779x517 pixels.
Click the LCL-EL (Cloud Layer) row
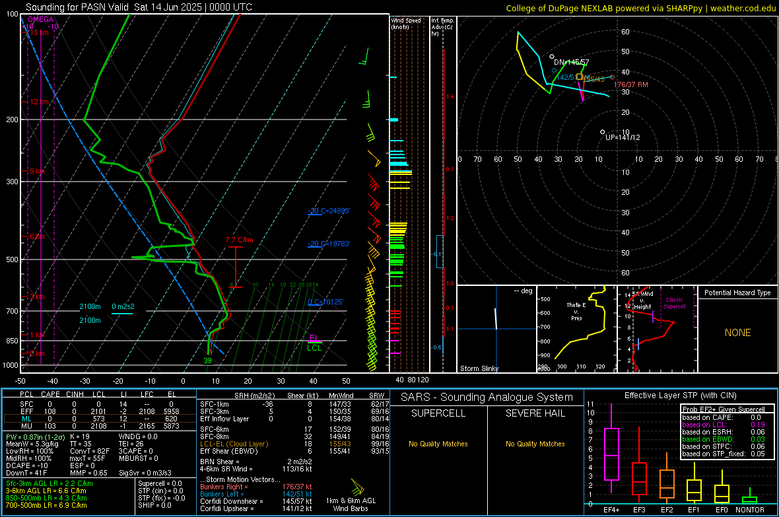coord(294,444)
